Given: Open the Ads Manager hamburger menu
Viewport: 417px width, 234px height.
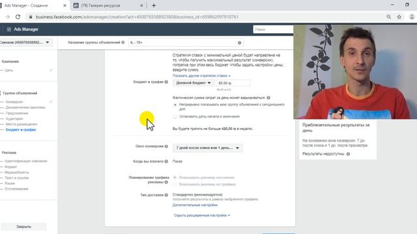Looking at the screenshot, I should (x=8, y=29).
